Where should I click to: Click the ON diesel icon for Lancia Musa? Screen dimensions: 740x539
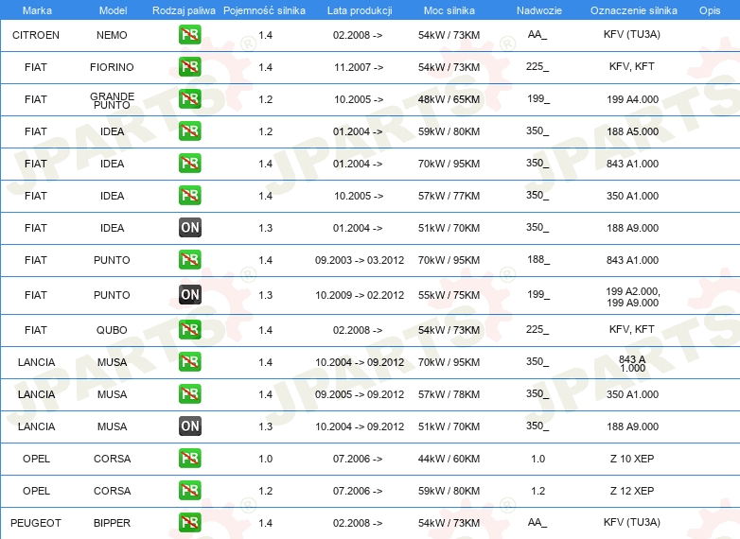[x=189, y=426]
